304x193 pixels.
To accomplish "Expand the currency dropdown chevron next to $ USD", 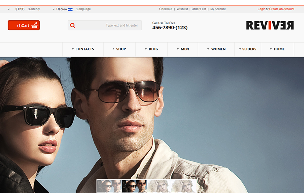I will tap(9, 9).
